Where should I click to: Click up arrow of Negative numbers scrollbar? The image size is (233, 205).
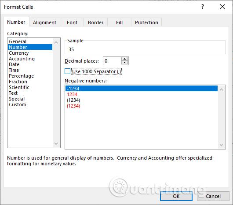221,89
